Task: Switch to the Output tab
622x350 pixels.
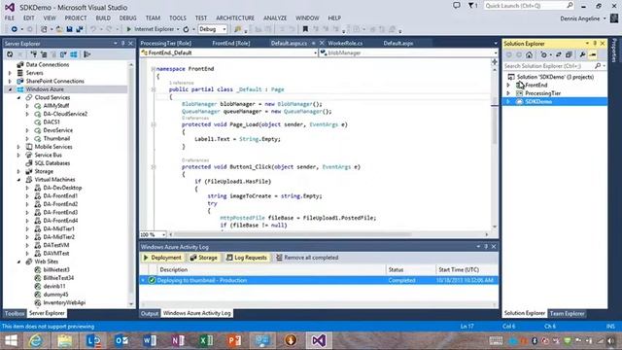Action: click(x=150, y=313)
